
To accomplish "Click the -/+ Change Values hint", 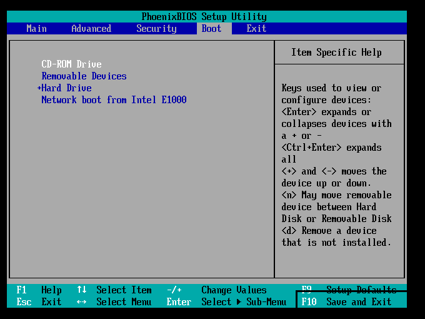I will pos(217,290).
